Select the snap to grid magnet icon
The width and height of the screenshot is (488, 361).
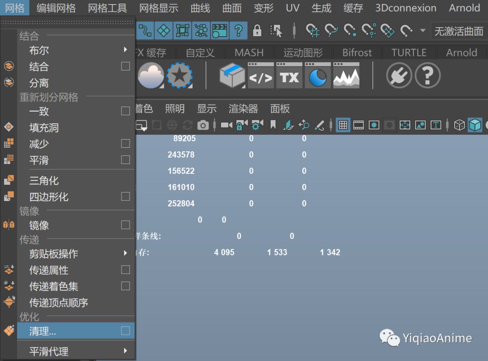[314, 30]
